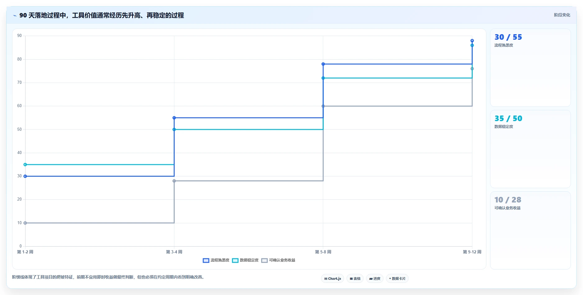Click the 可确认业务收益 label in the right card
Screen dimensions: 583x295
(507, 208)
